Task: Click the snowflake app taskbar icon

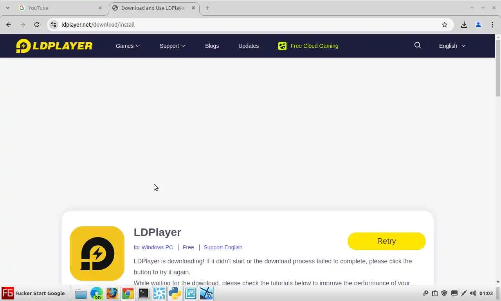Action: [x=159, y=293]
